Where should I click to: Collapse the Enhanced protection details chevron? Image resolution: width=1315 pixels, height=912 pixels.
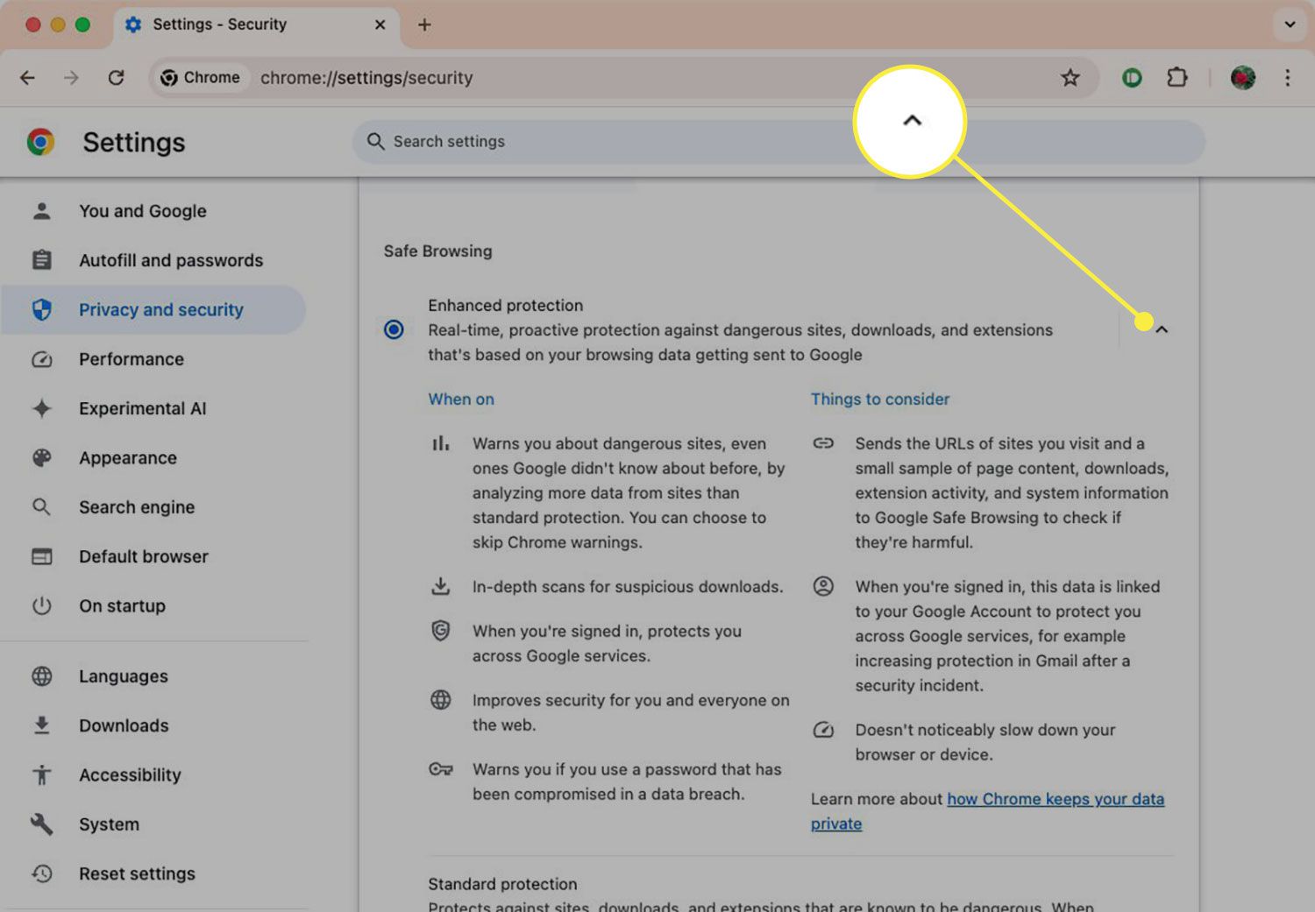[x=1162, y=329]
